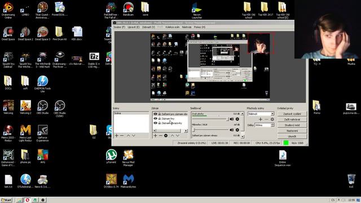Open the Nástroje menu
The width and height of the screenshot is (361, 203).
point(187,27)
